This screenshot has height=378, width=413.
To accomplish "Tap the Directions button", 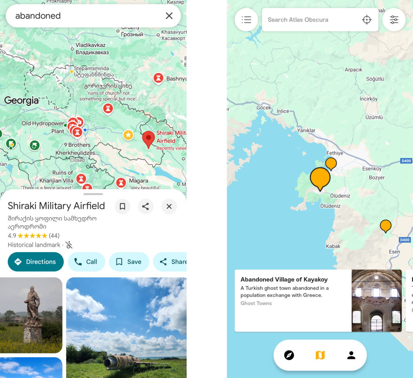I will tap(36, 261).
